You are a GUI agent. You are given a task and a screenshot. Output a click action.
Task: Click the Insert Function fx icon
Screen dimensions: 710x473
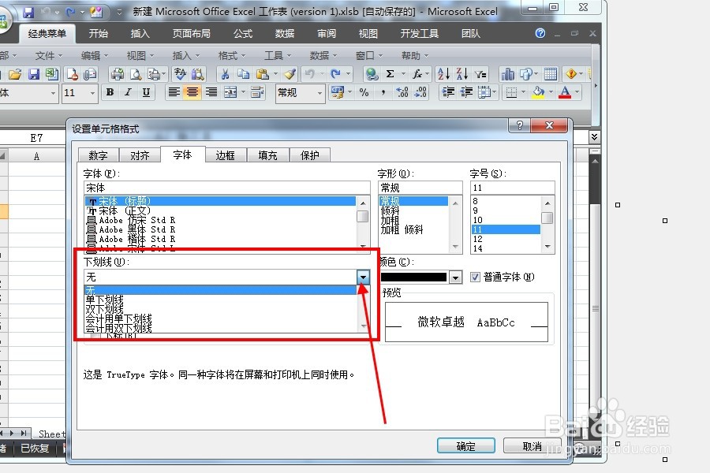417,74
